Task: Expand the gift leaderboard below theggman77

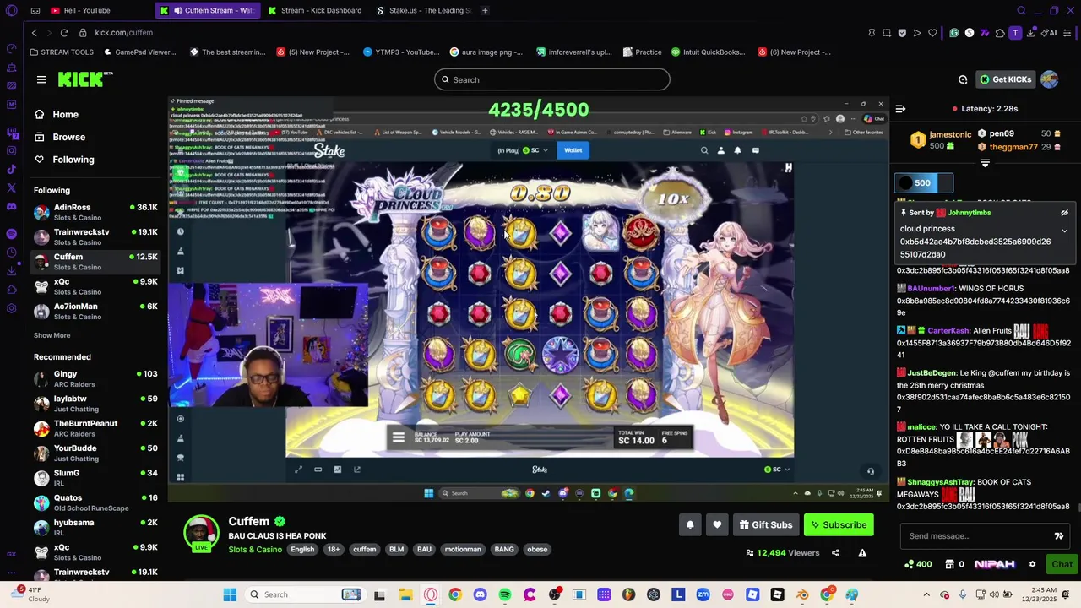Action: 985,162
